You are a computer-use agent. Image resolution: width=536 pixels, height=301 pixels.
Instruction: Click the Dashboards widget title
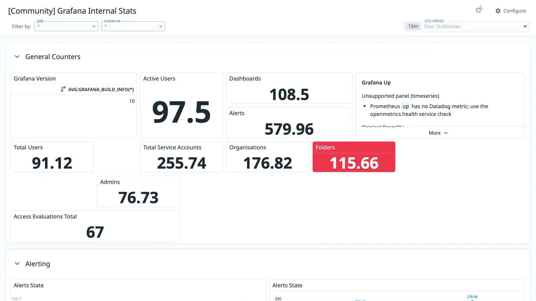click(x=245, y=79)
